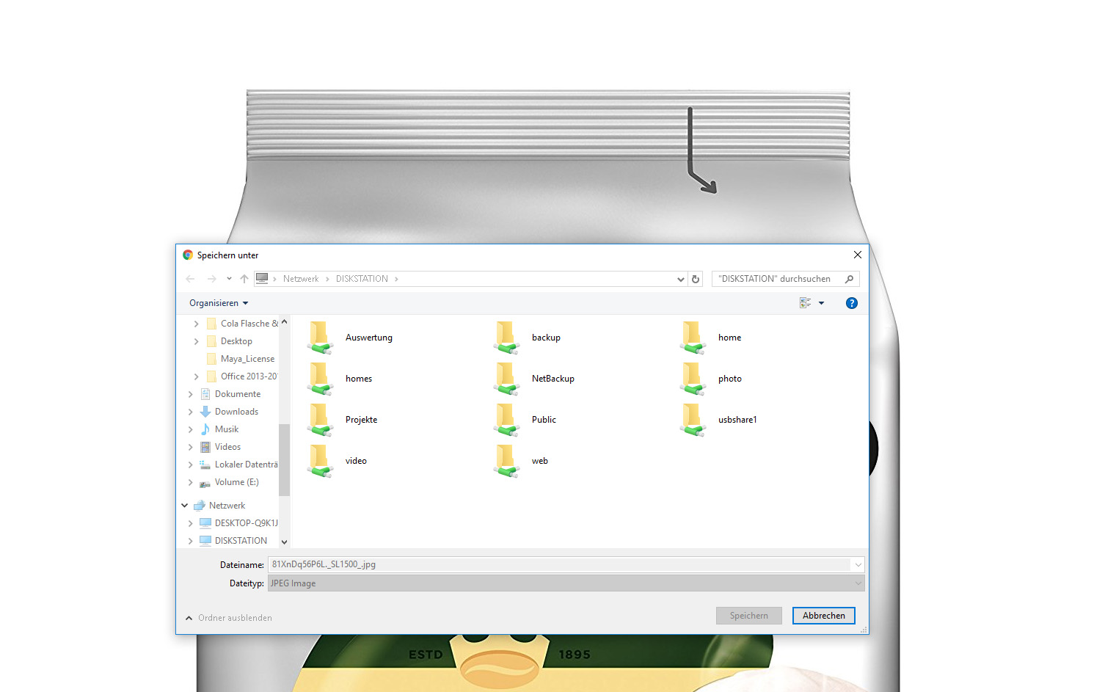Open the Auswertung network folder
Viewport: 1094px width, 692px height.
(351, 338)
